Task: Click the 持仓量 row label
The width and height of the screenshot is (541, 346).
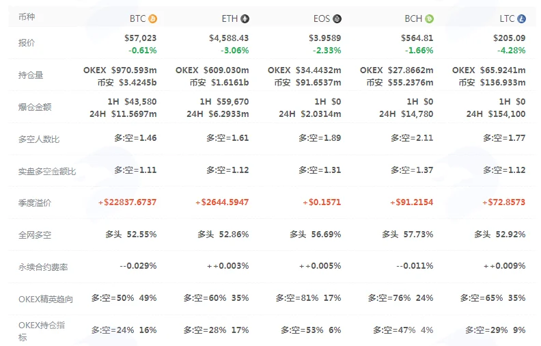Action: (31, 75)
